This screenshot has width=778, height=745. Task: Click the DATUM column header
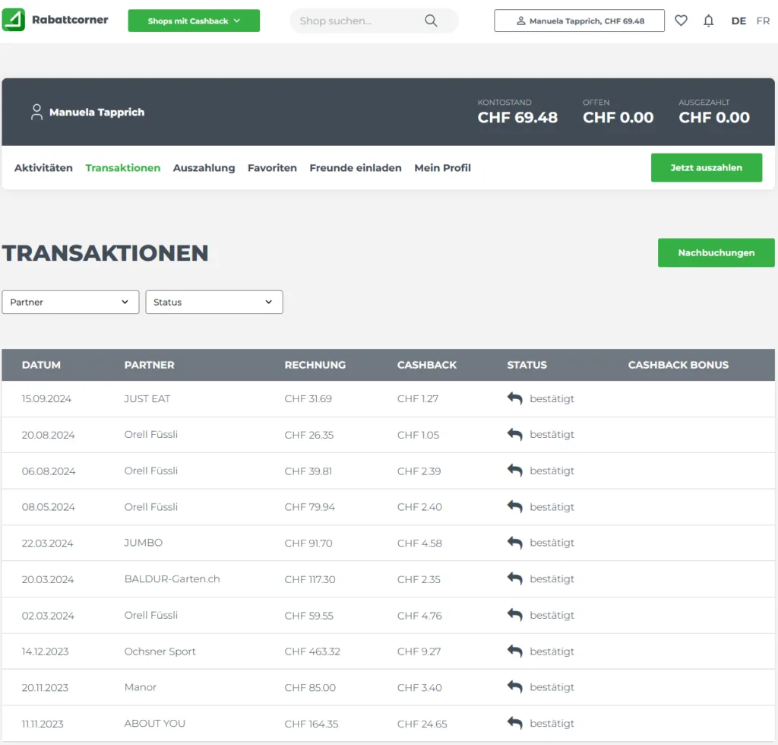[41, 366]
